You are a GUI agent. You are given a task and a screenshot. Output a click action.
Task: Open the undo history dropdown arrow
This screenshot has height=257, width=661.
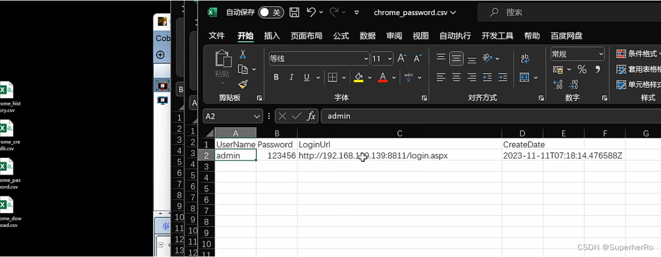(x=321, y=12)
